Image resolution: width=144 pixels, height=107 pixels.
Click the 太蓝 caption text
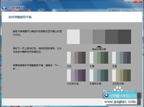click(114, 66)
